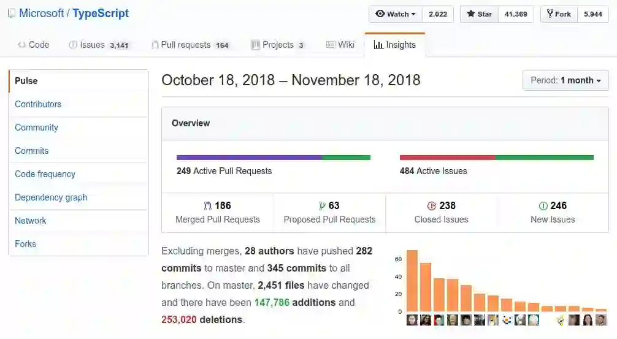This screenshot has width=617, height=339.
Task: Open Dependency graph in the sidebar
Action: 79,197
